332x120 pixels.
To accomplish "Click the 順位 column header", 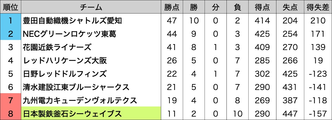I will pyautogui.click(x=11, y=7).
